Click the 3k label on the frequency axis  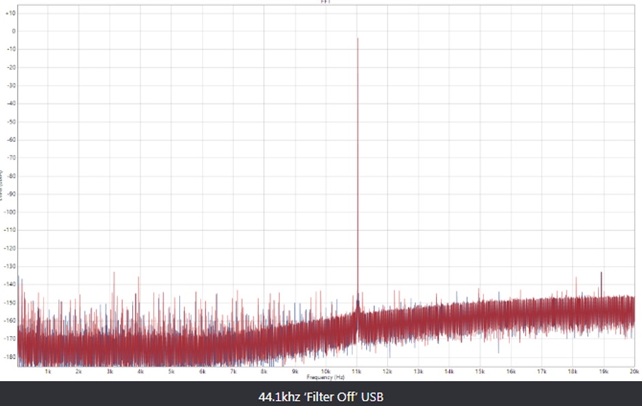coord(109,371)
